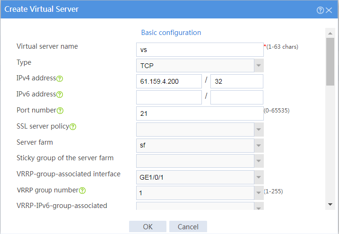The image size is (339, 234).
Task: Expand the Type dropdown showing TCP
Action: coord(259,65)
